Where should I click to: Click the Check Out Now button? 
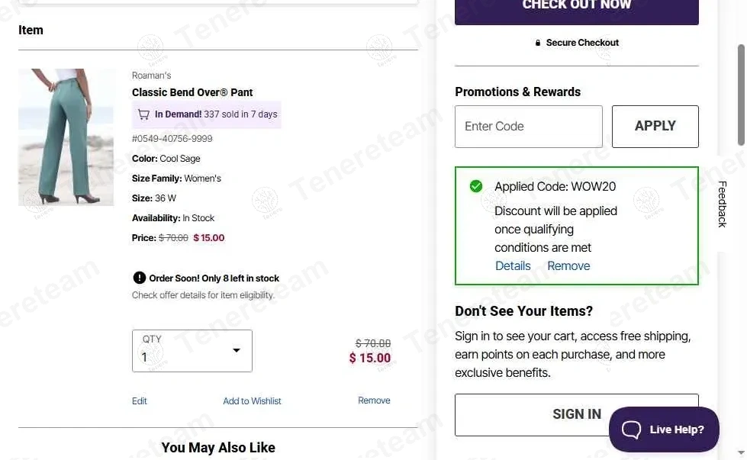pos(576,8)
